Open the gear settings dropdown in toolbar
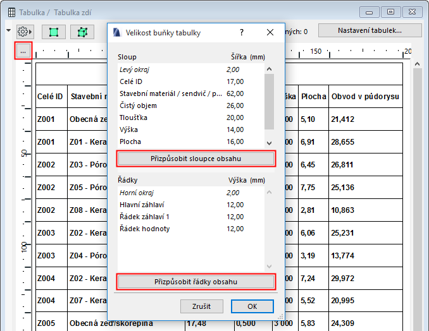 pos(25,31)
